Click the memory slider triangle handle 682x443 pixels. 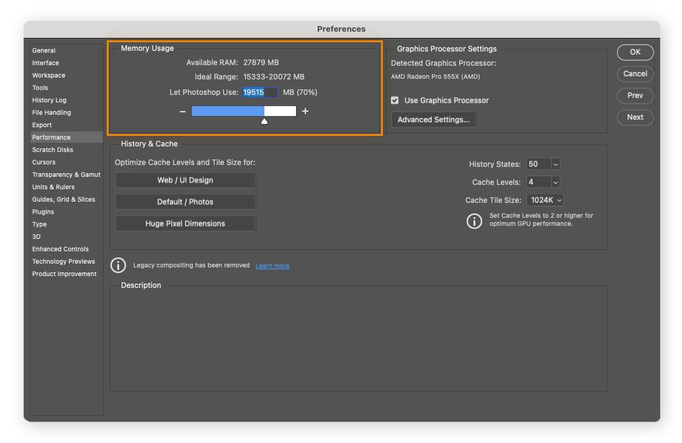(264, 121)
